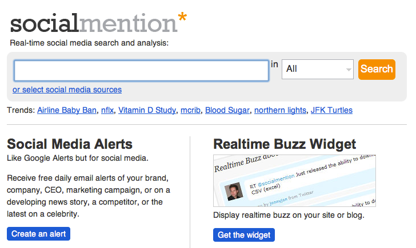Click the Realtime Buzz Widget heading
This screenshot has width=416, height=248.
coord(285,144)
